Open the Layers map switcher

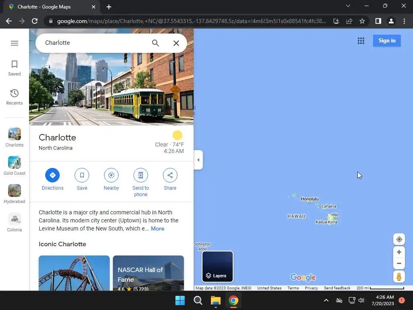(217, 266)
